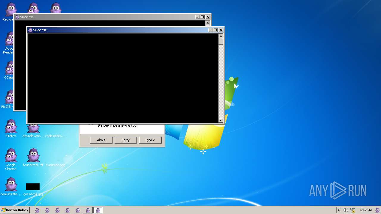This screenshot has height=214, width=381.
Task: Maximize the front Succ Me window
Action: pos(215,30)
